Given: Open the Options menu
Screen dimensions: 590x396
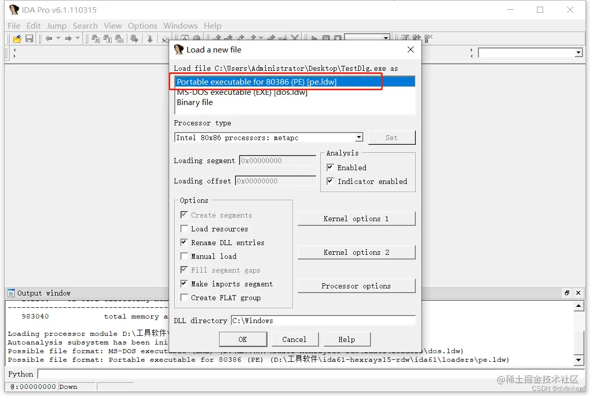Looking at the screenshot, I should click(142, 25).
